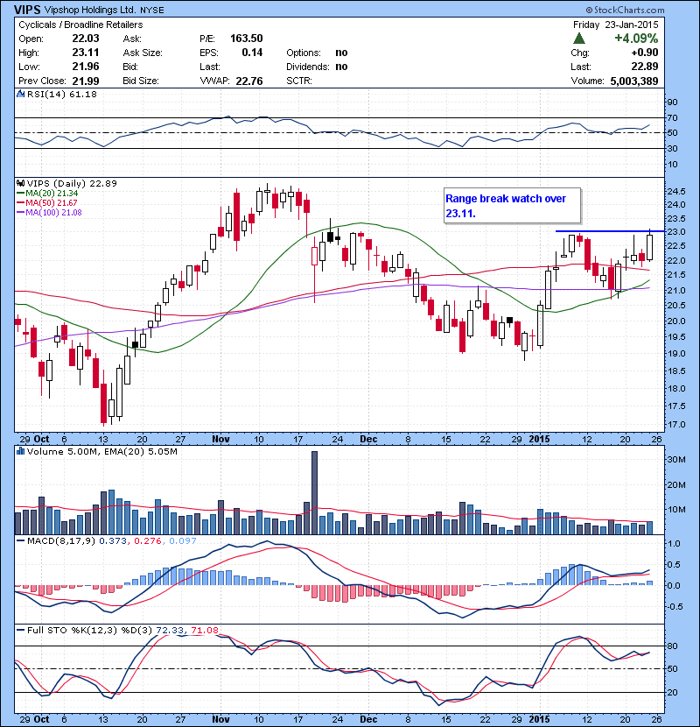Screen dimensions: 700x727
Task: Click the candlestick icon beside VIPS (Daily)
Action: coord(20,183)
